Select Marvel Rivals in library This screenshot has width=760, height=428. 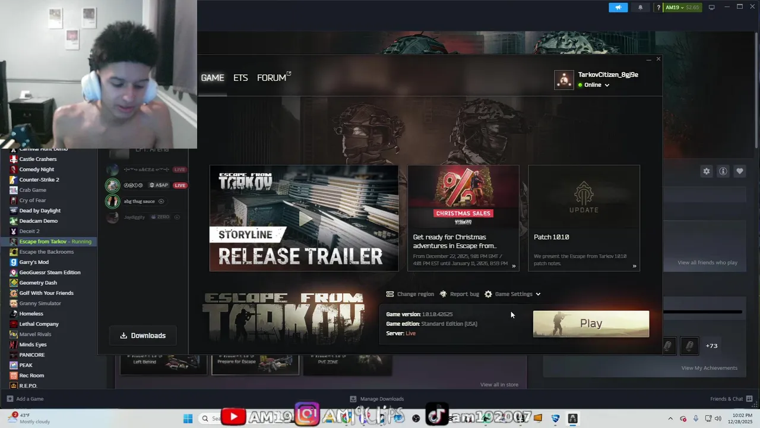tap(35, 334)
